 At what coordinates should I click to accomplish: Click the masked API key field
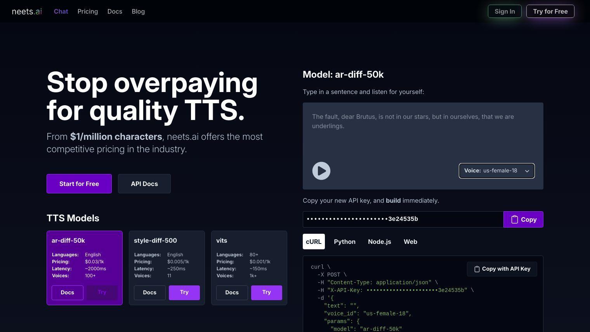click(x=403, y=219)
